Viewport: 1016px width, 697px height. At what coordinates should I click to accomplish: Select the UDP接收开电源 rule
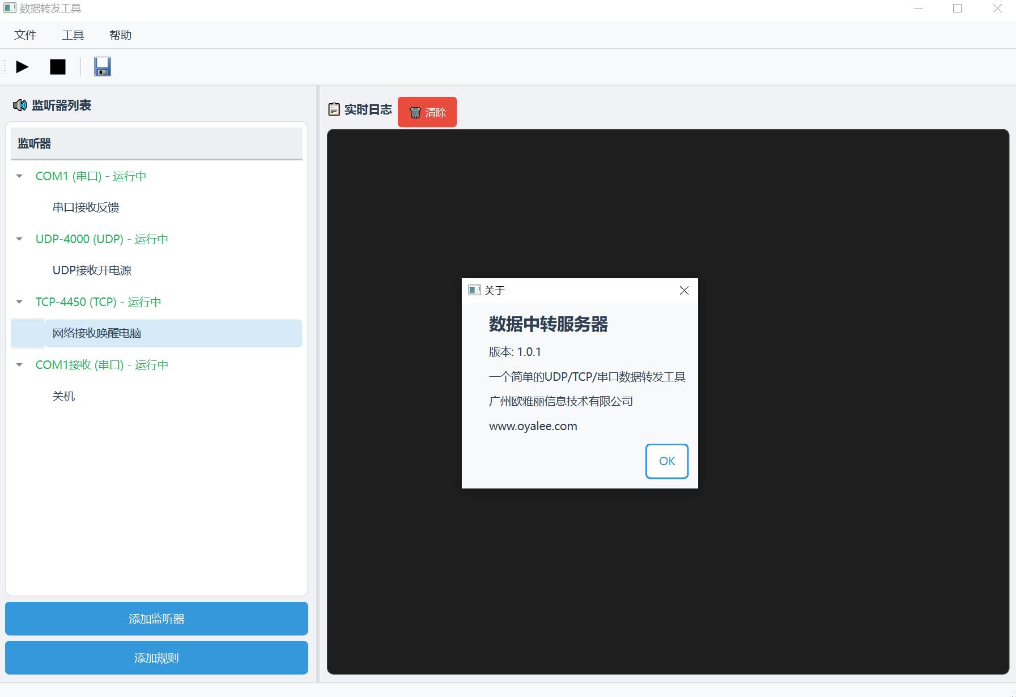[92, 270]
